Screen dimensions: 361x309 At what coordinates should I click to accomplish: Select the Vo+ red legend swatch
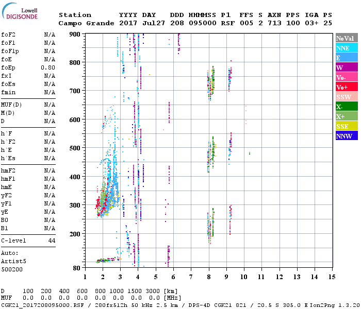(346, 87)
